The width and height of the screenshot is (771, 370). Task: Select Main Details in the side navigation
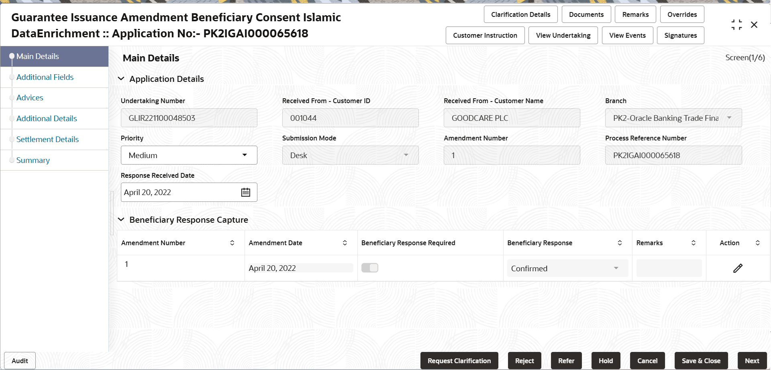click(54, 57)
